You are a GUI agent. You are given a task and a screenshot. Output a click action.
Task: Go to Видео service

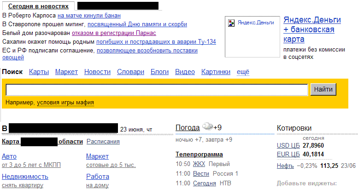[x=185, y=72]
